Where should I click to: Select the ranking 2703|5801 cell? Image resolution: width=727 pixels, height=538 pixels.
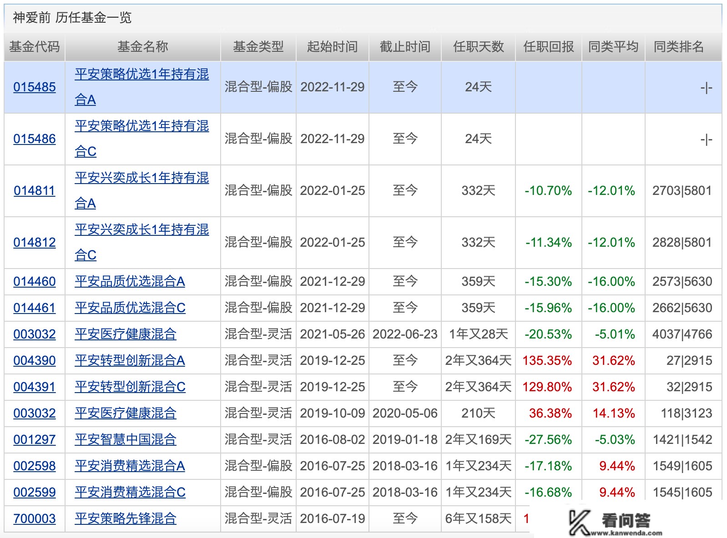point(682,191)
